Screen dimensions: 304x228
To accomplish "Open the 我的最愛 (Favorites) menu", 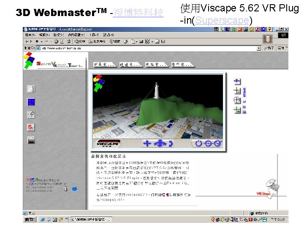I will tap(76, 35).
